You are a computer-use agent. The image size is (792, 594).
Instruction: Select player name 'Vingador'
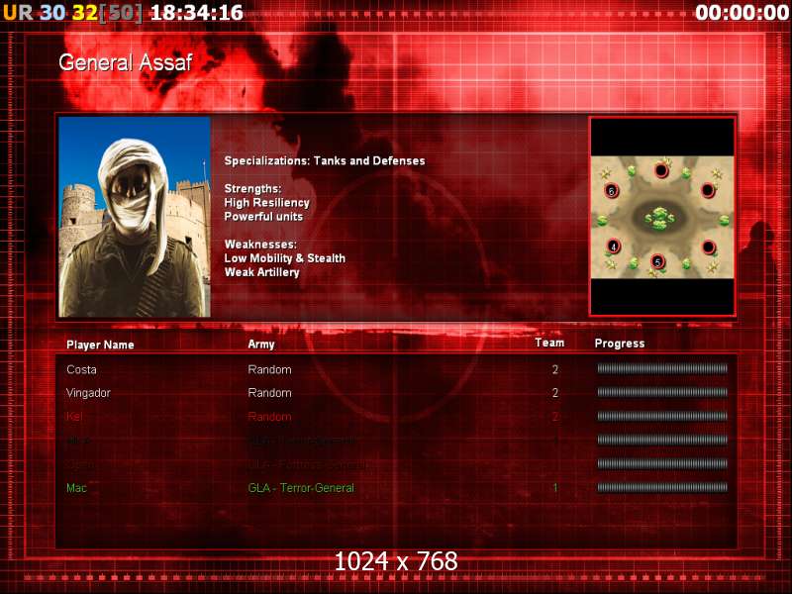[x=88, y=393]
